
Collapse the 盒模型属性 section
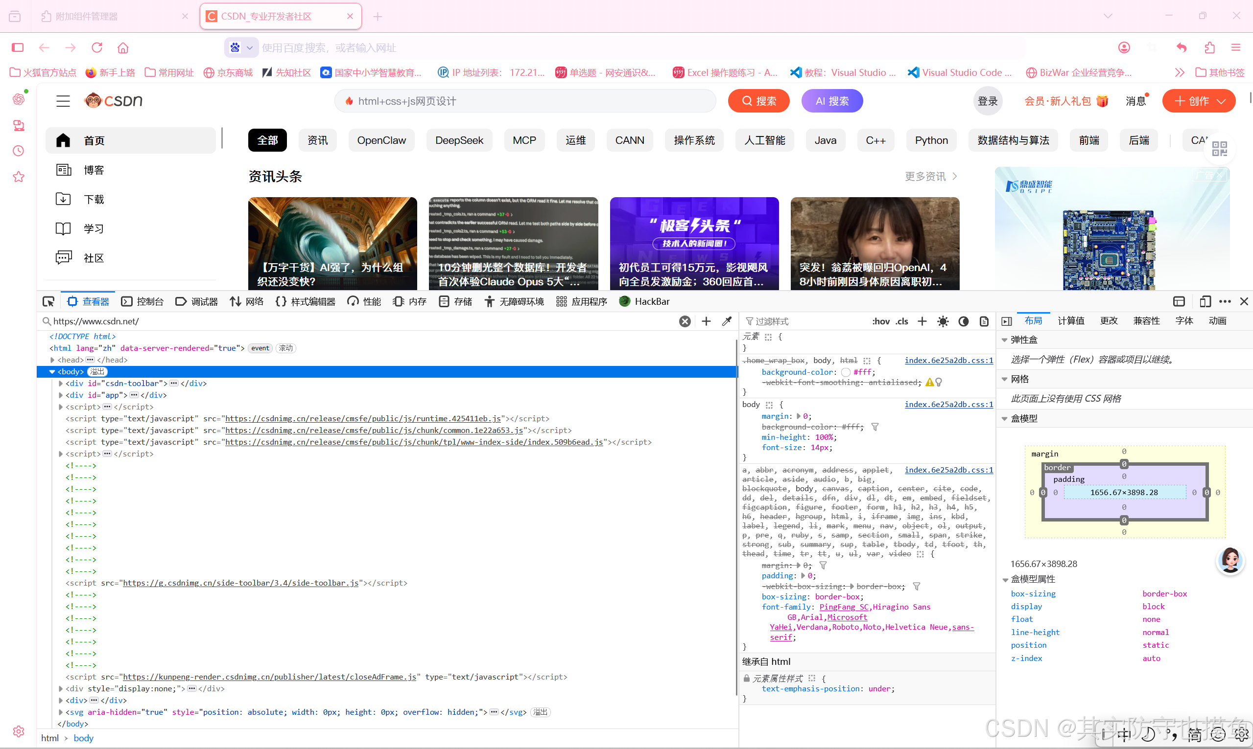(x=1005, y=579)
